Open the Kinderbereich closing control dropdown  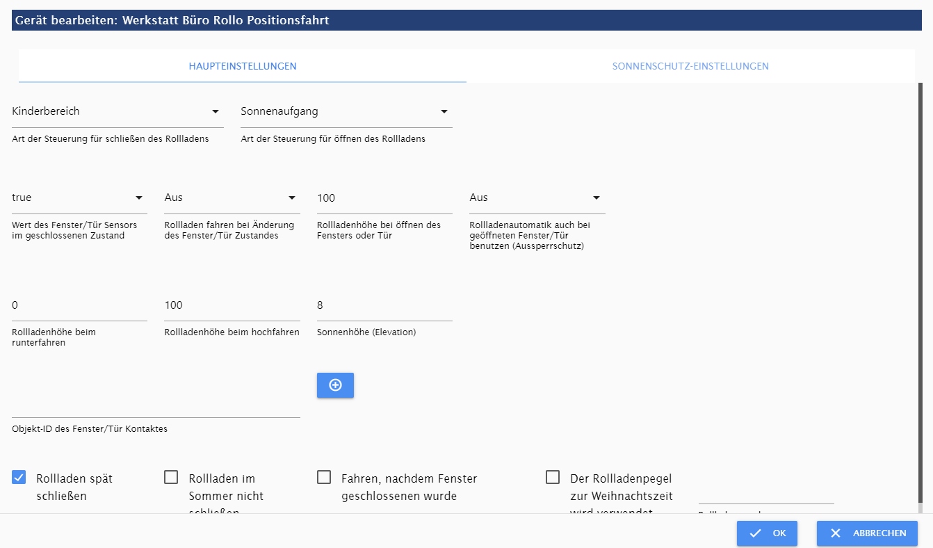[117, 111]
